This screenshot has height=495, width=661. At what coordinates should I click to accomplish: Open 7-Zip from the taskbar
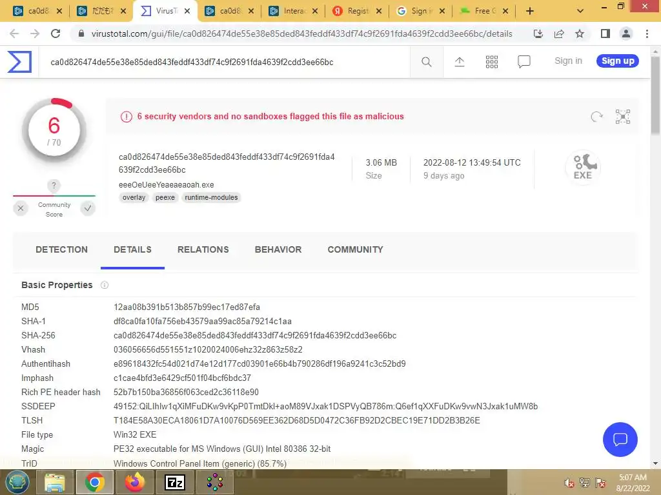[x=175, y=482]
